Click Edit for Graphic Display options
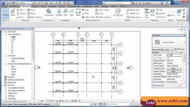Viewport: 190px width, 107px height. (x=174, y=71)
